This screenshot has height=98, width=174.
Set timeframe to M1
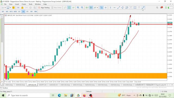pos(3,11)
